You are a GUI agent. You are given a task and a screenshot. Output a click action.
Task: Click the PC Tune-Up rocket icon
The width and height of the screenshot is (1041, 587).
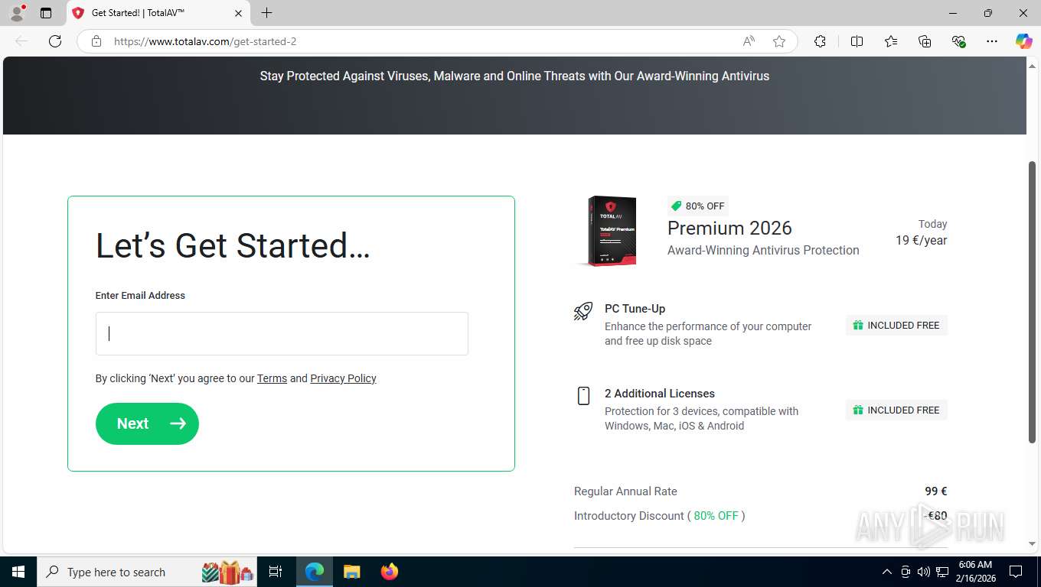(583, 311)
